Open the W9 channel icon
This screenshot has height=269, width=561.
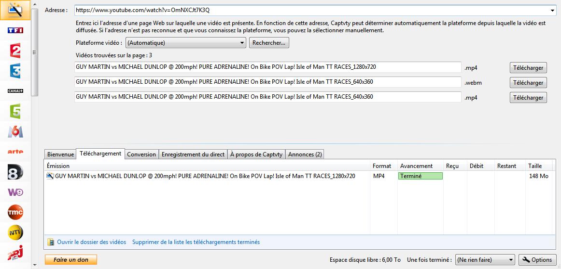click(x=15, y=192)
